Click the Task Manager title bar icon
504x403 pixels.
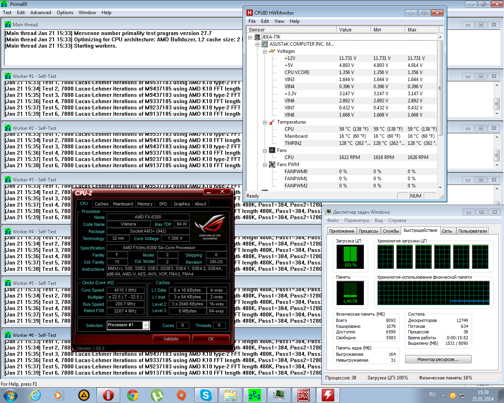[328, 212]
